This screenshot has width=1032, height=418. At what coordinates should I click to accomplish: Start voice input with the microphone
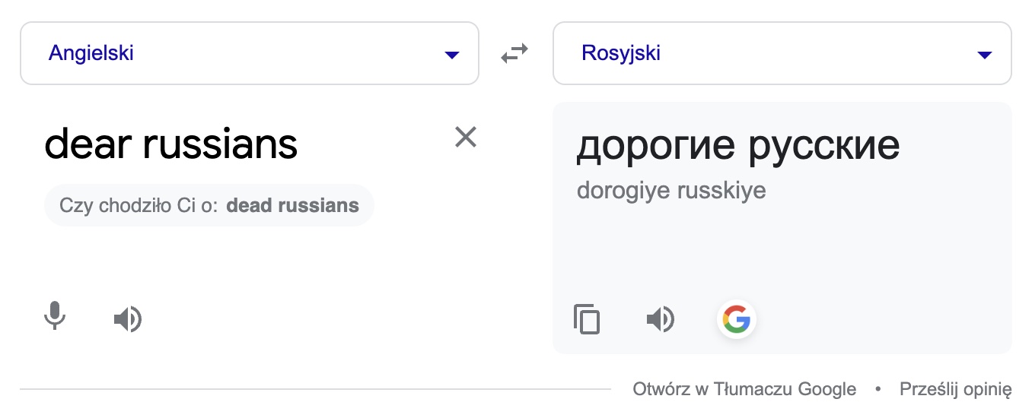(55, 316)
